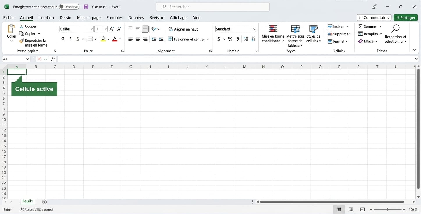Switch to page layout view in status bar
Screen dimensions: 421x214
351,209
